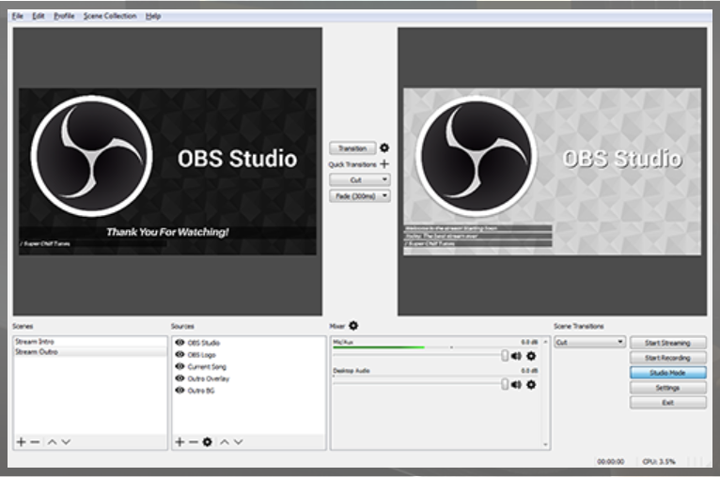Hide the OBS Studio source
Viewport: 720px width, 477px height.
180,342
